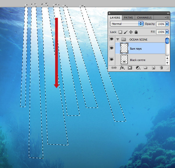The height and width of the screenshot is (168, 175).
Task: Hide the Black centre layer
Action: tap(111, 59)
